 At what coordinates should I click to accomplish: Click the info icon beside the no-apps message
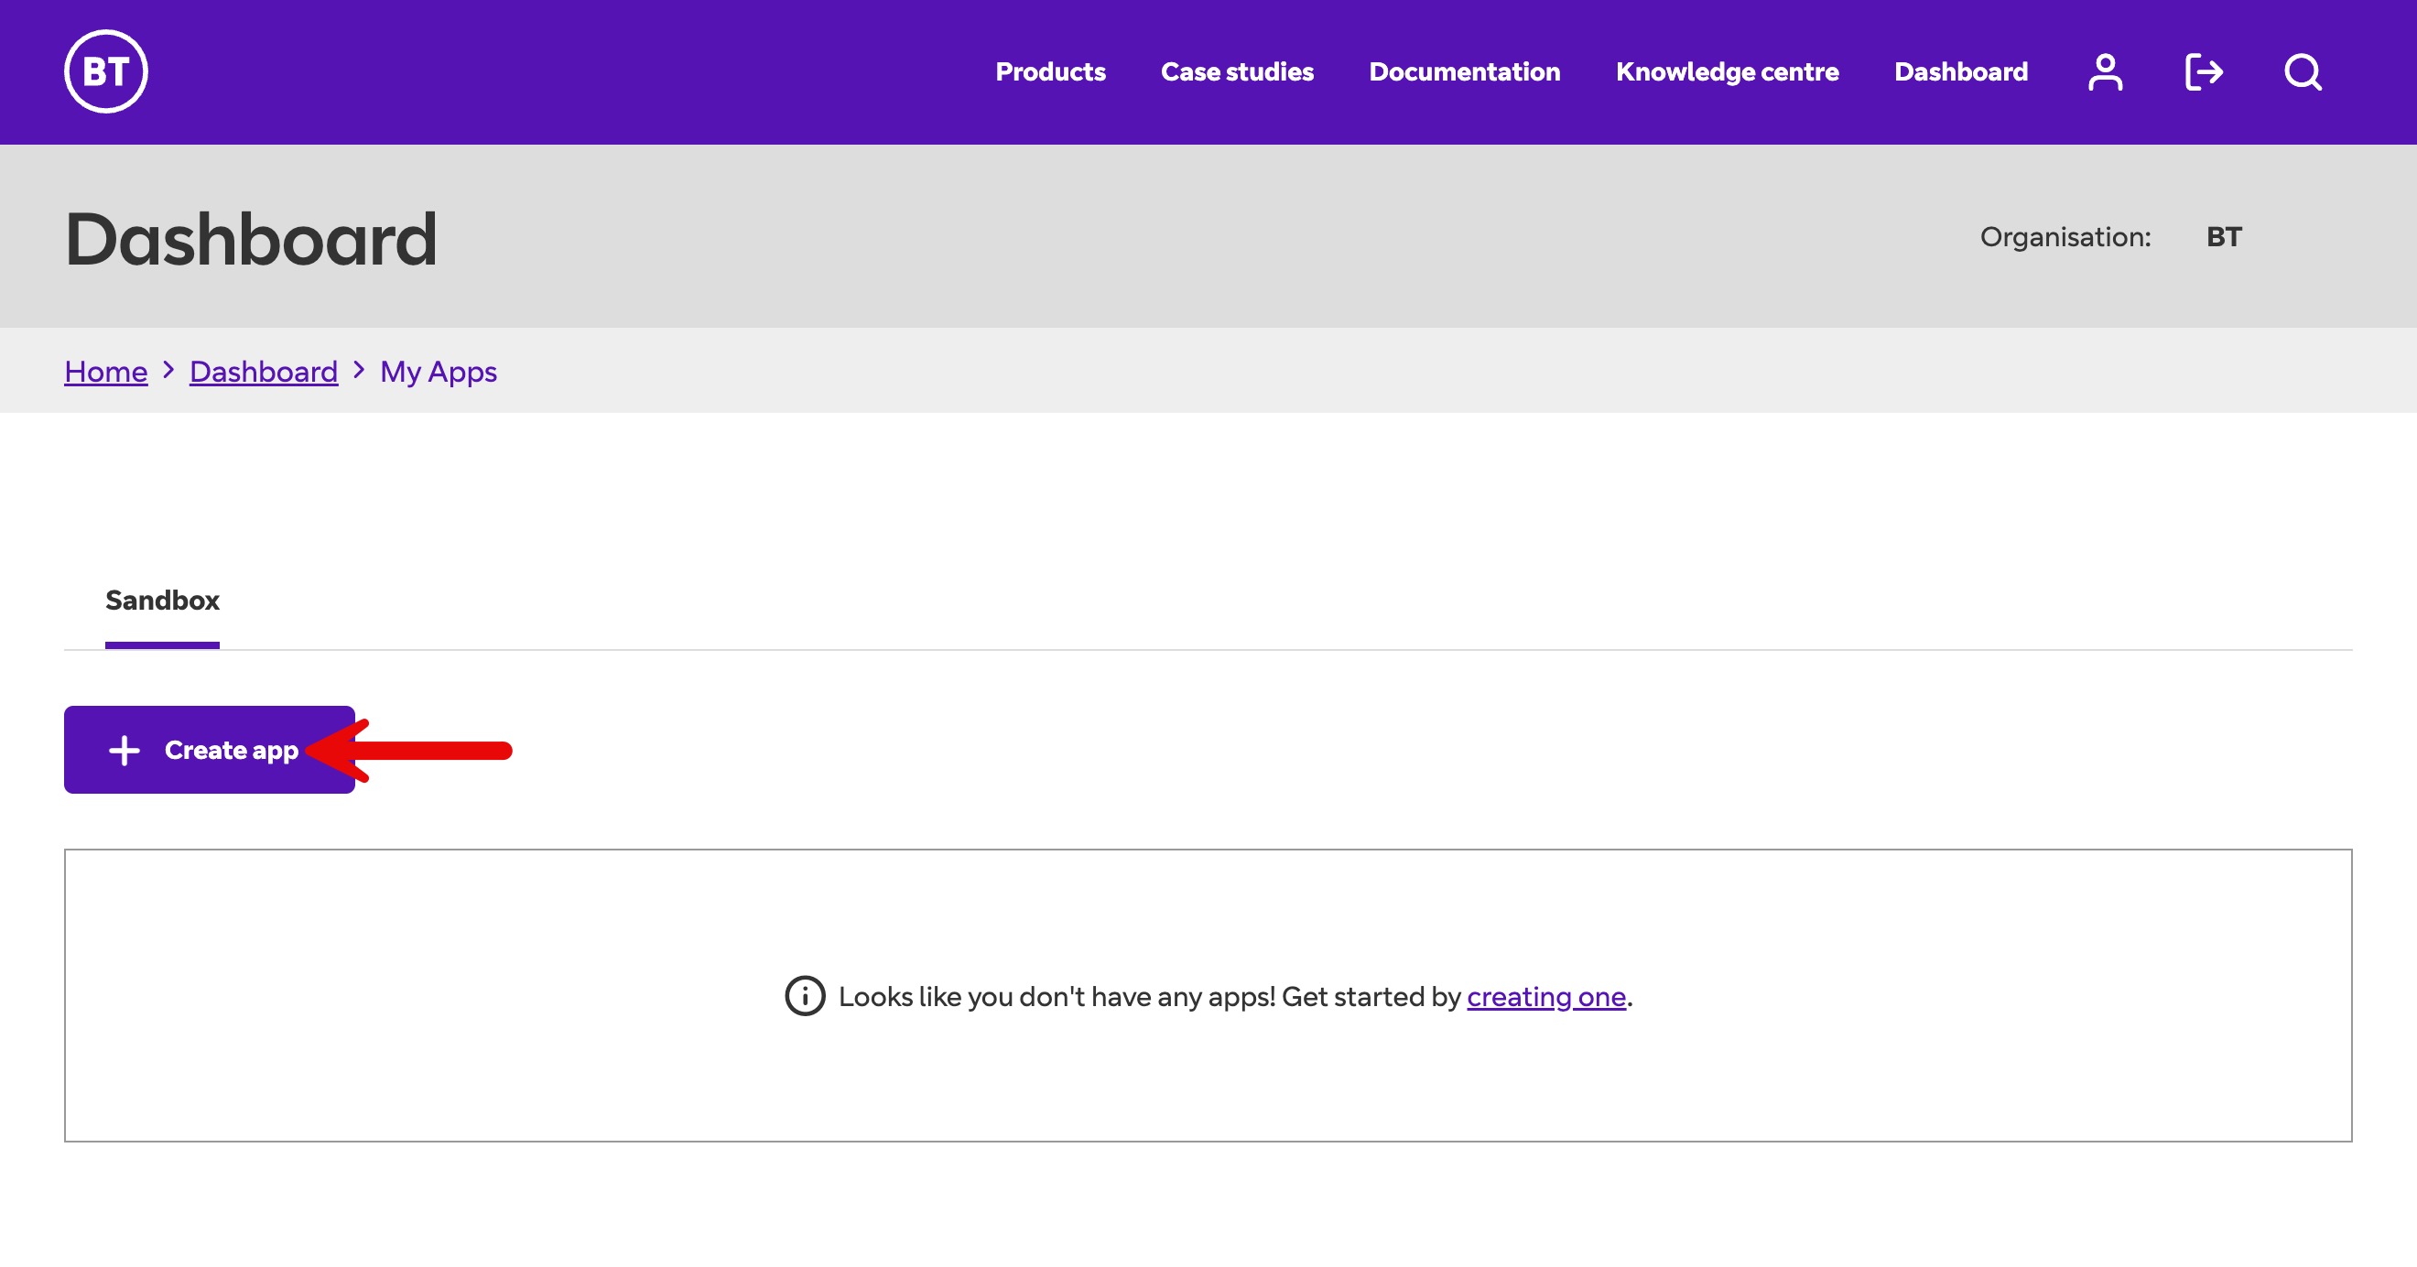click(804, 996)
